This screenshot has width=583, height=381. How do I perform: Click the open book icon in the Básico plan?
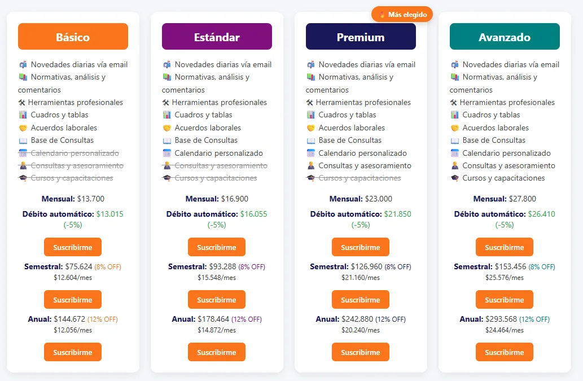click(x=23, y=141)
